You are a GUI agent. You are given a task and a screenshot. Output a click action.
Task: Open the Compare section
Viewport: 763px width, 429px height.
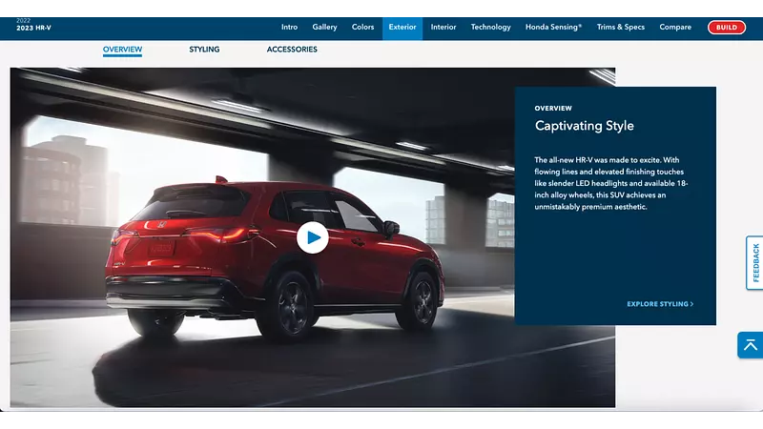(x=675, y=28)
